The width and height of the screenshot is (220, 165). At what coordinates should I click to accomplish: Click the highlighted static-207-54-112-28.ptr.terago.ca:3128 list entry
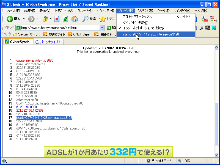pyautogui.click(x=44, y=118)
